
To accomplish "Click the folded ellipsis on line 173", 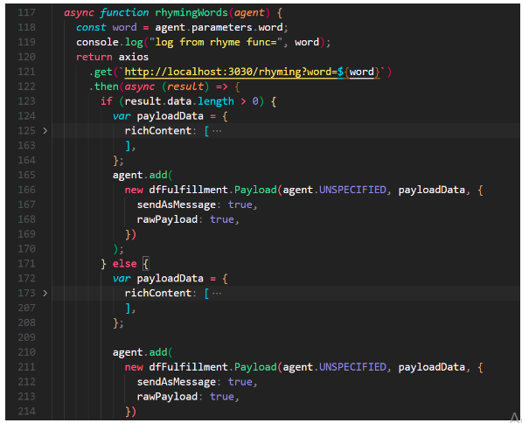I will [x=217, y=293].
